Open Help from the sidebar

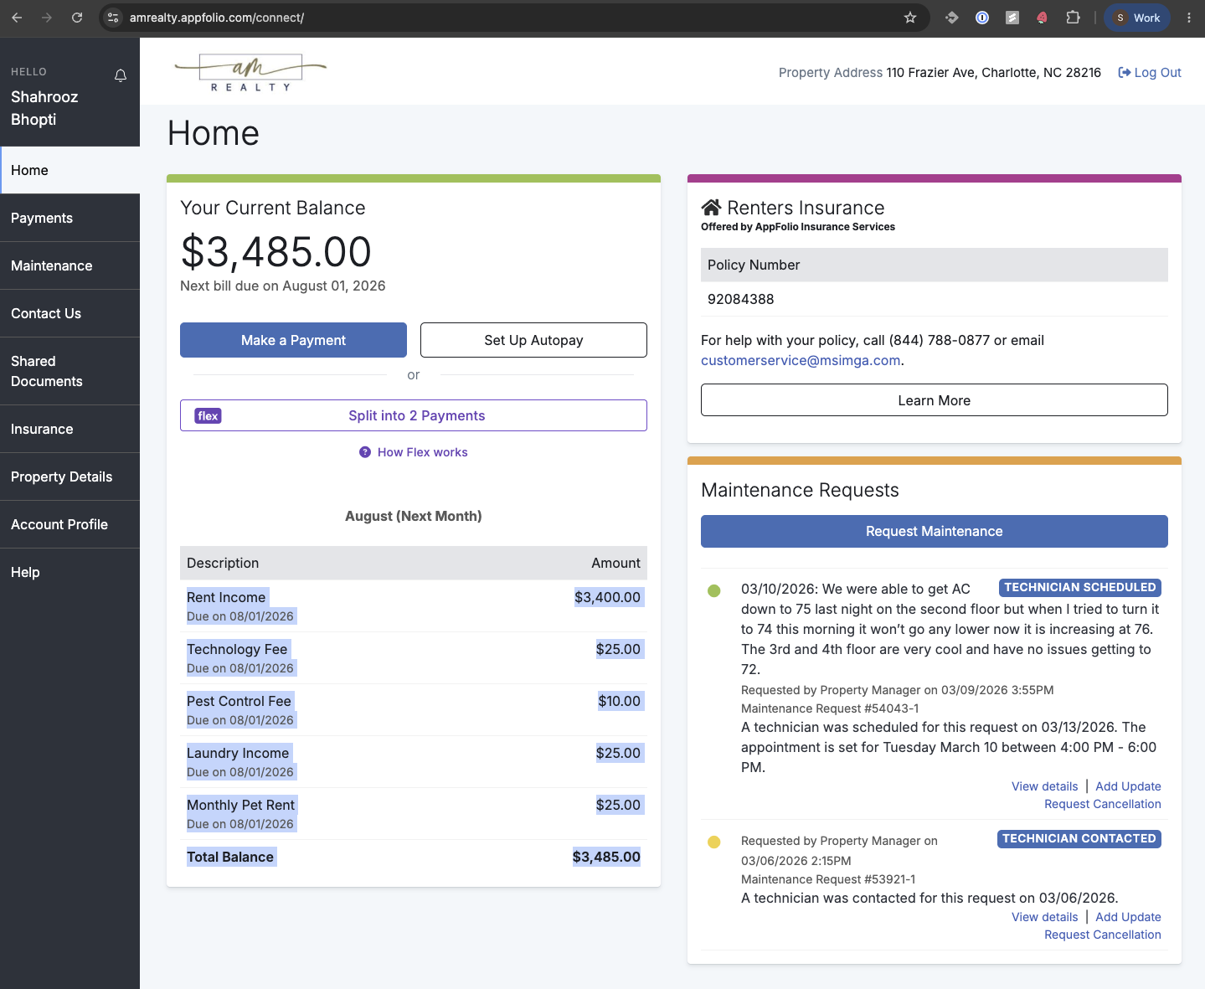(x=70, y=572)
